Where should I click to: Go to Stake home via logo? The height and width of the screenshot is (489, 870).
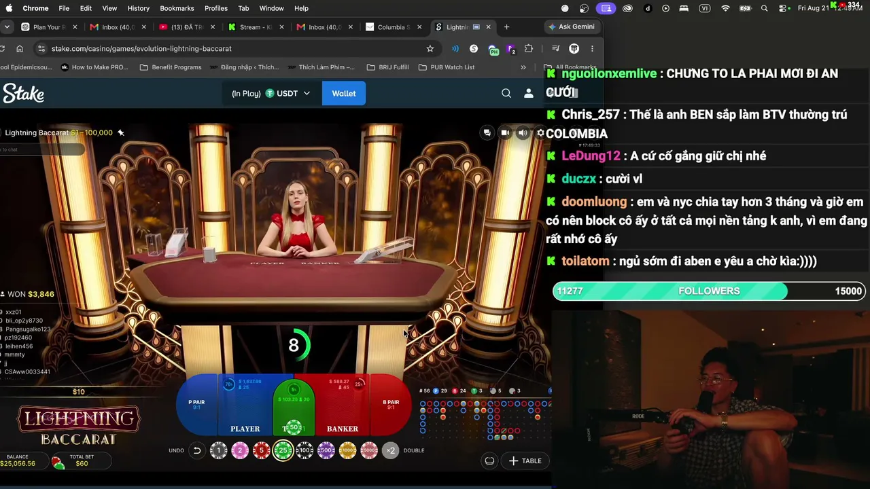point(24,93)
